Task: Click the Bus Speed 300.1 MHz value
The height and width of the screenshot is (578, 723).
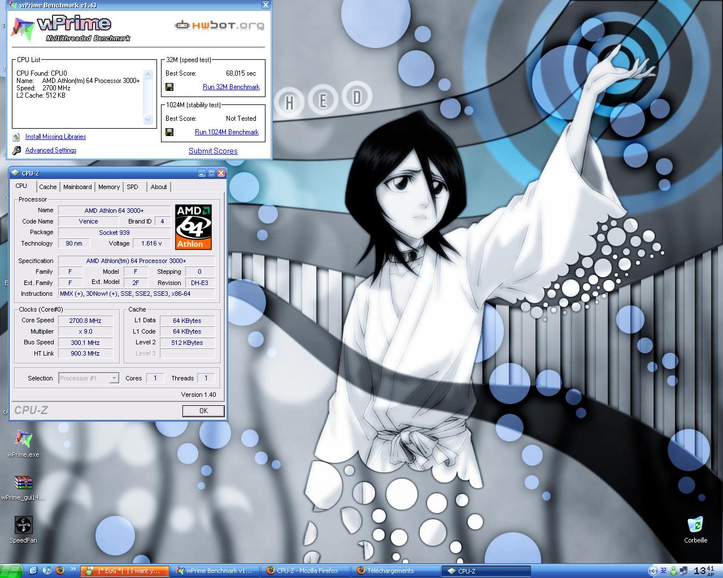Action: click(x=85, y=343)
